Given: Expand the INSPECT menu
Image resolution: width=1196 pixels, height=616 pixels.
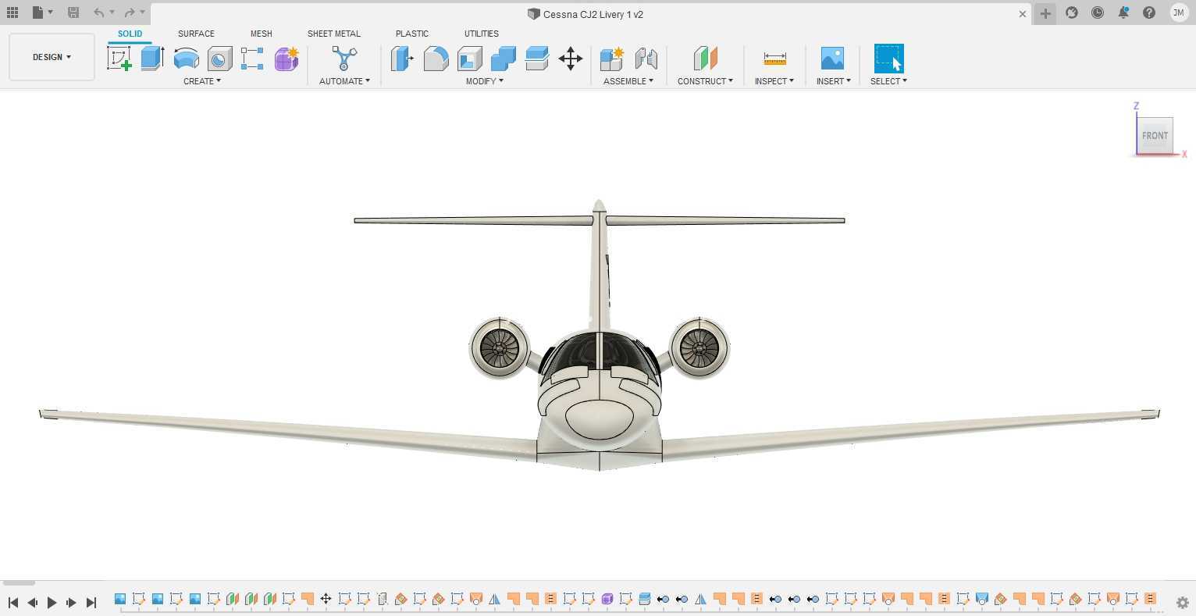Looking at the screenshot, I should pyautogui.click(x=774, y=81).
